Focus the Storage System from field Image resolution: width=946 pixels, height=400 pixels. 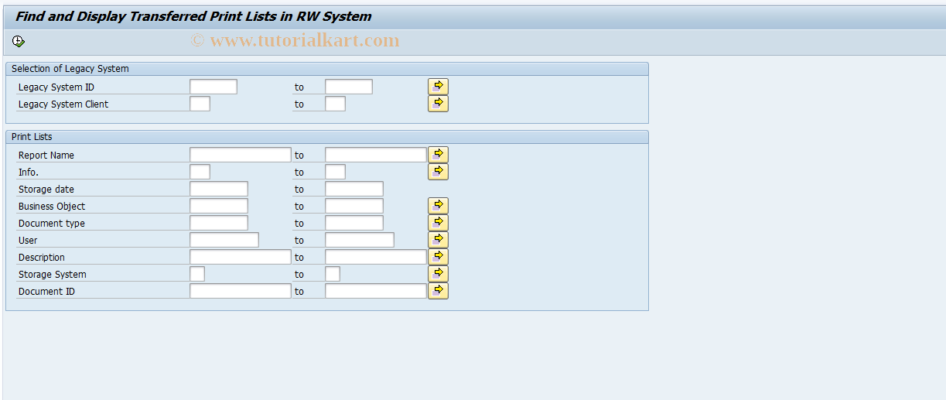click(x=197, y=274)
